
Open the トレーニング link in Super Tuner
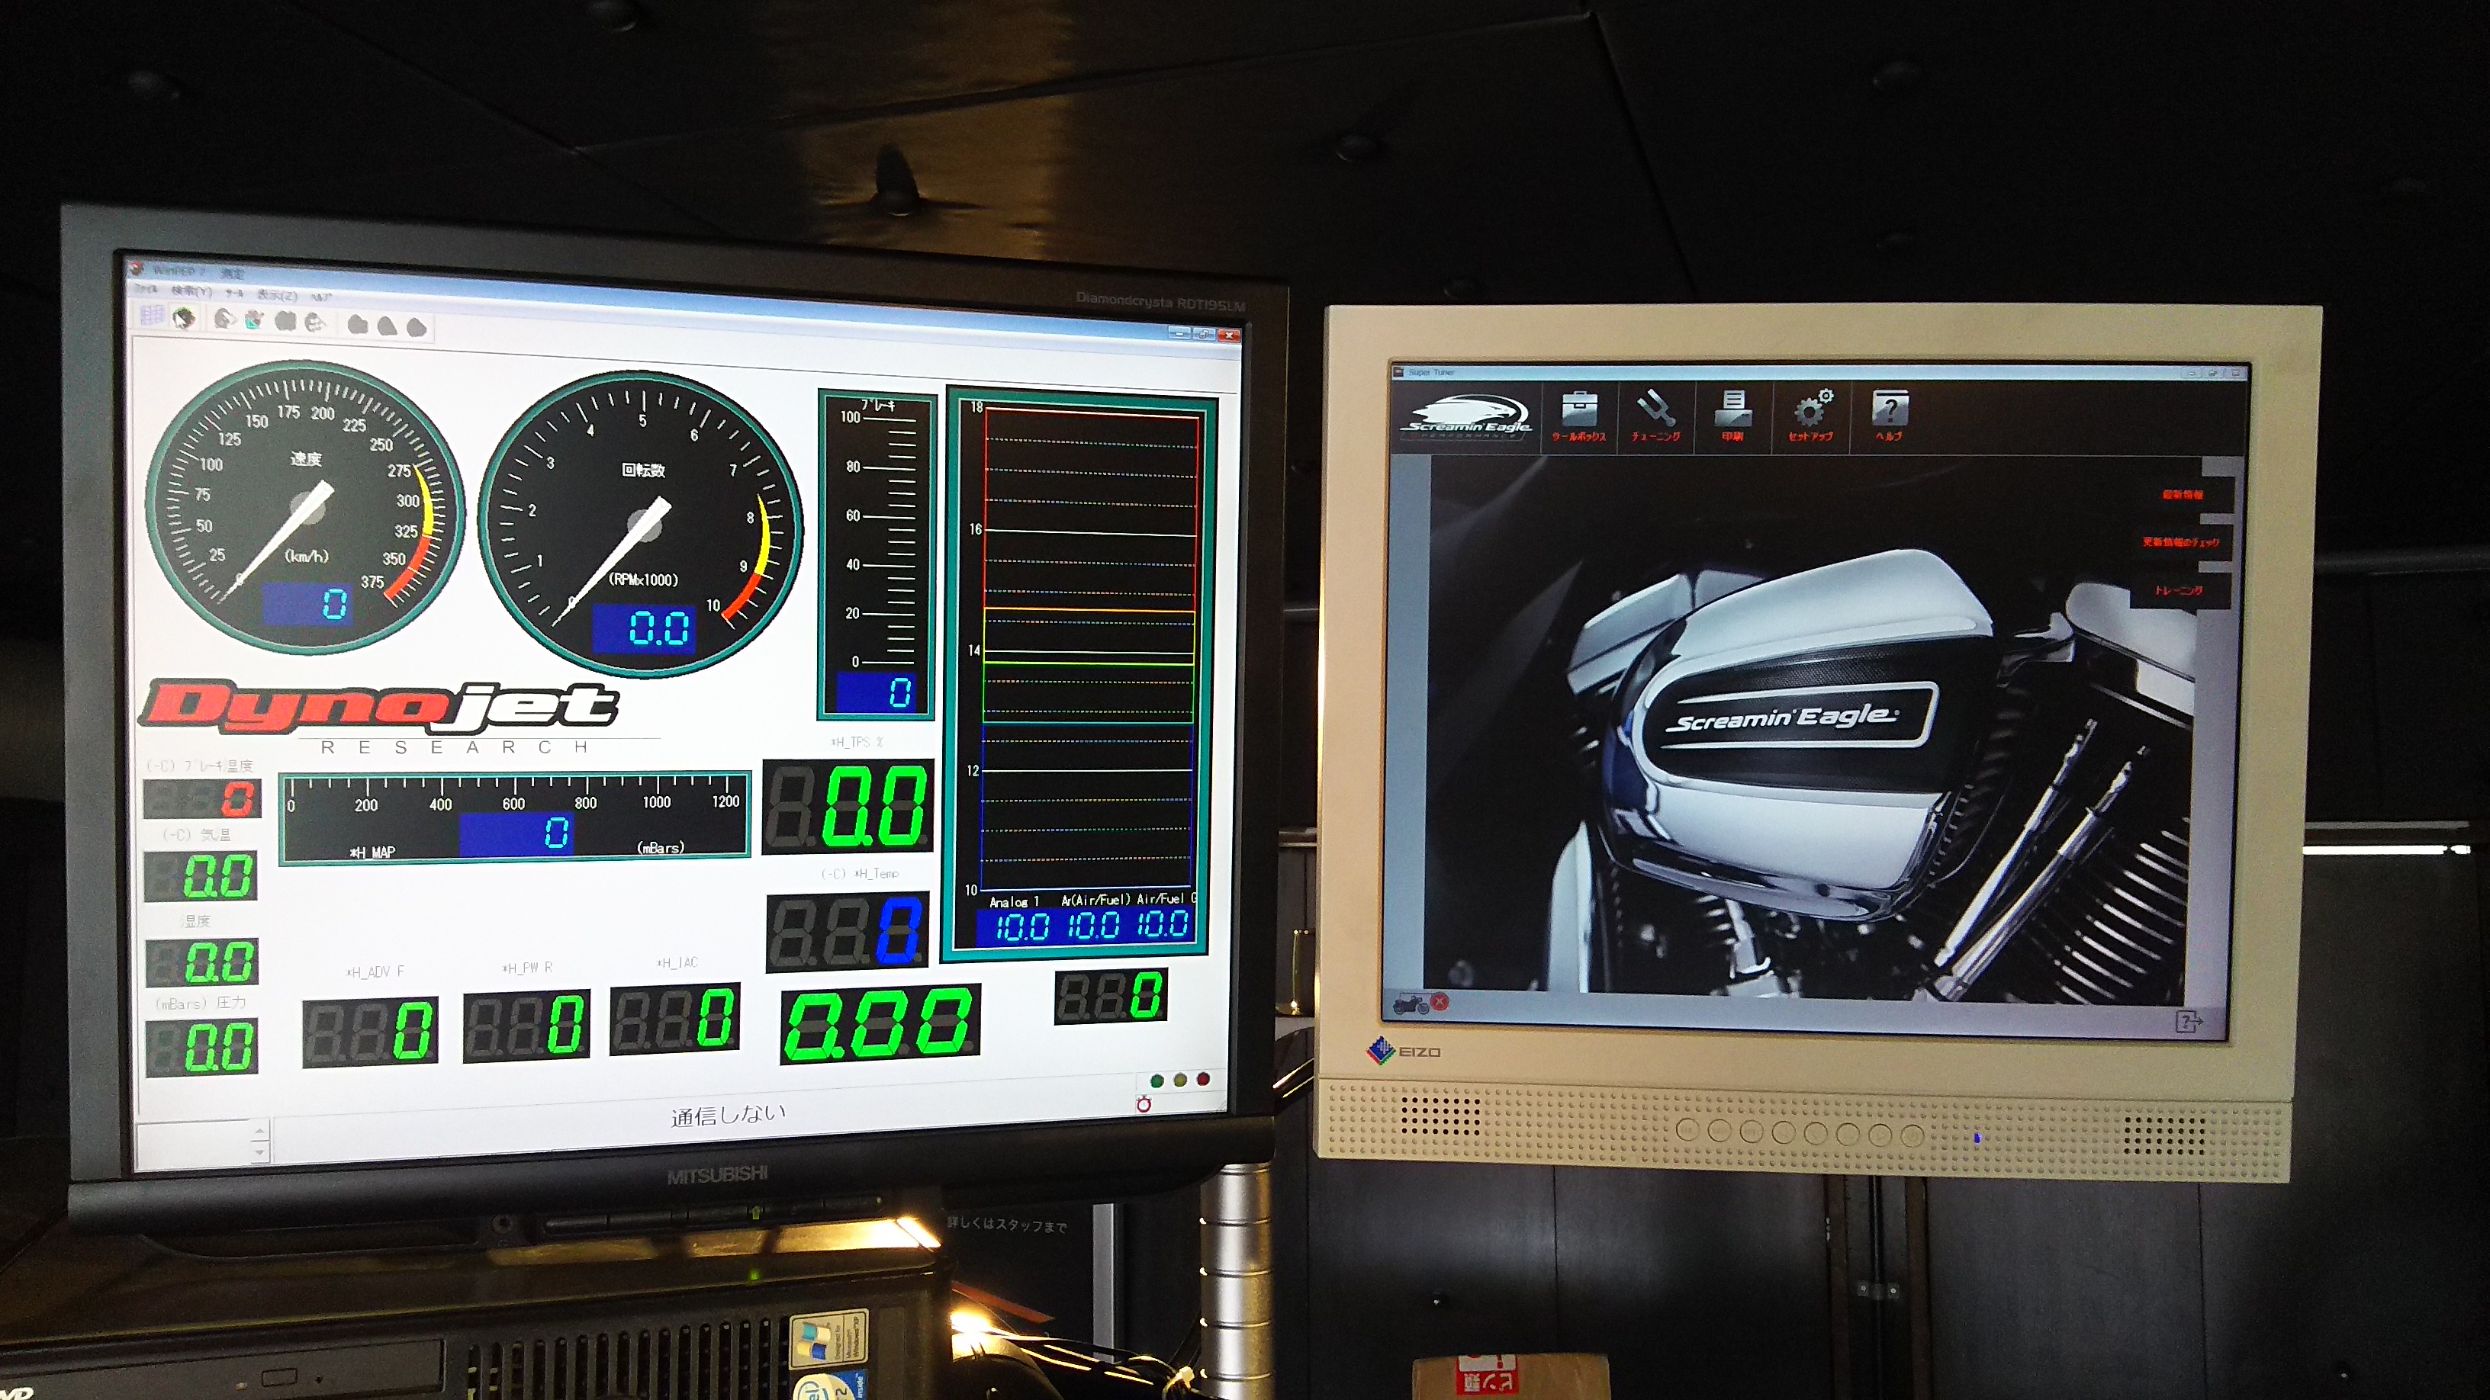(x=2179, y=590)
